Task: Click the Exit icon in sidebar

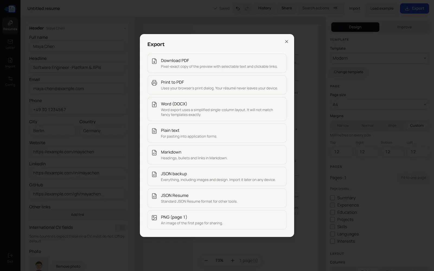Action: pyautogui.click(x=10, y=255)
